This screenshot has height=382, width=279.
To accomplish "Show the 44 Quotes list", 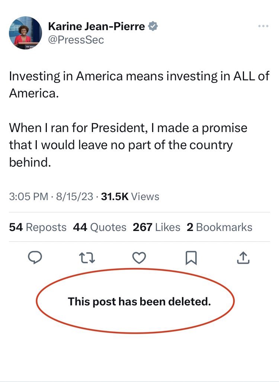I will point(100,227).
